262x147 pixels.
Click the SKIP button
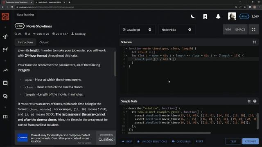[127, 141]
